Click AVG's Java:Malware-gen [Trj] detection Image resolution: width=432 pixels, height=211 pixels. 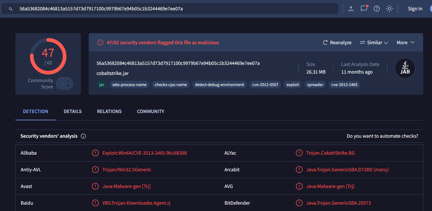tap(330, 186)
